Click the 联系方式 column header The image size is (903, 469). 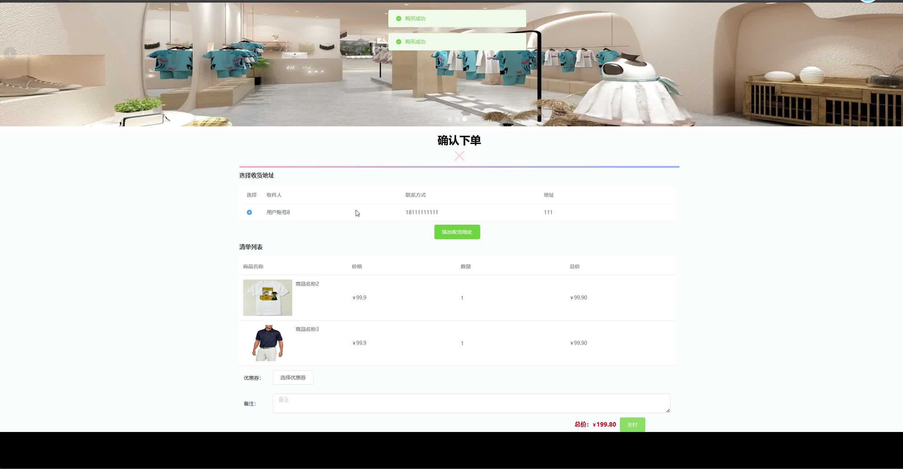(416, 195)
